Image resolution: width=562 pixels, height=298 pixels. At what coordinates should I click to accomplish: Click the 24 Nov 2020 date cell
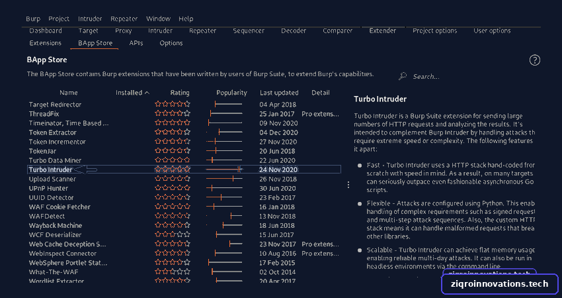(278, 170)
